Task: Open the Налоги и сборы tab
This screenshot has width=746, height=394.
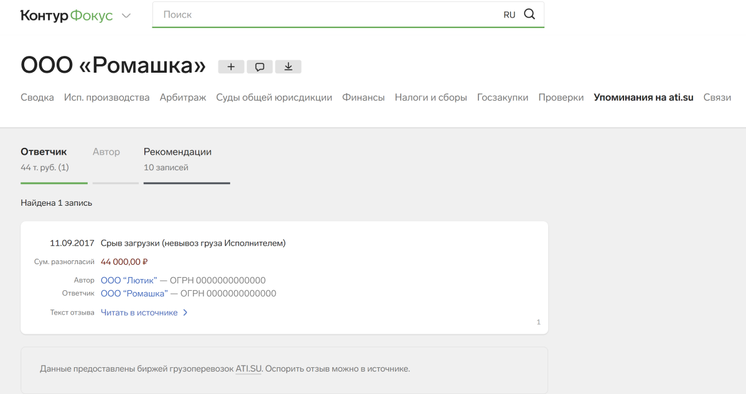Action: 431,98
